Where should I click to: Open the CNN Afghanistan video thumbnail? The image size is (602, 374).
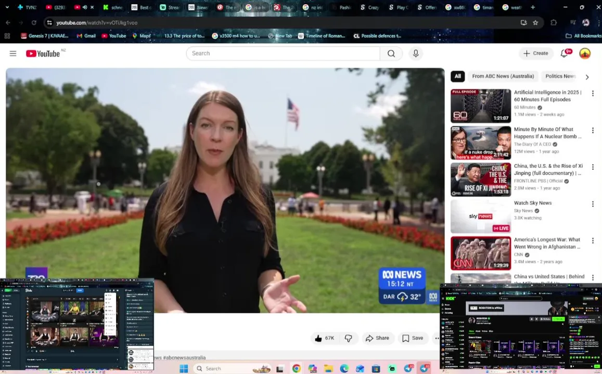[481, 253]
